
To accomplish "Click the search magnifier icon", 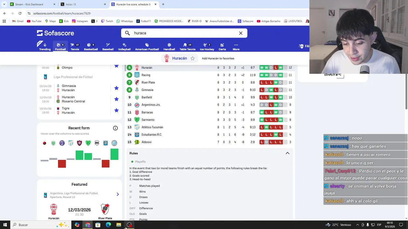I will 127,33.
